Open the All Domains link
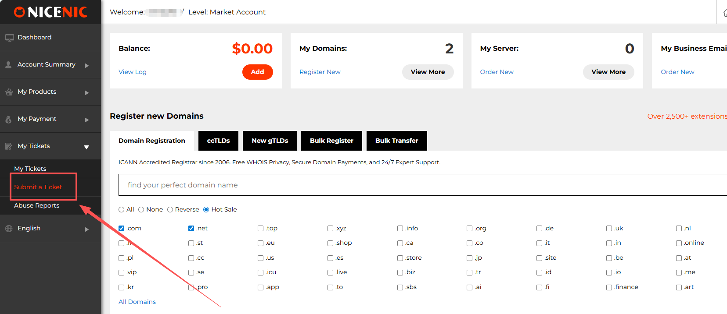727x314 pixels. click(137, 302)
